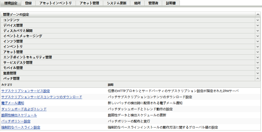Image resolution: width=262 pixels, height=132 pixels.
Task: Click description パッチサブスクリプションコンテンツのダウンロード設定
Action: [150, 97]
